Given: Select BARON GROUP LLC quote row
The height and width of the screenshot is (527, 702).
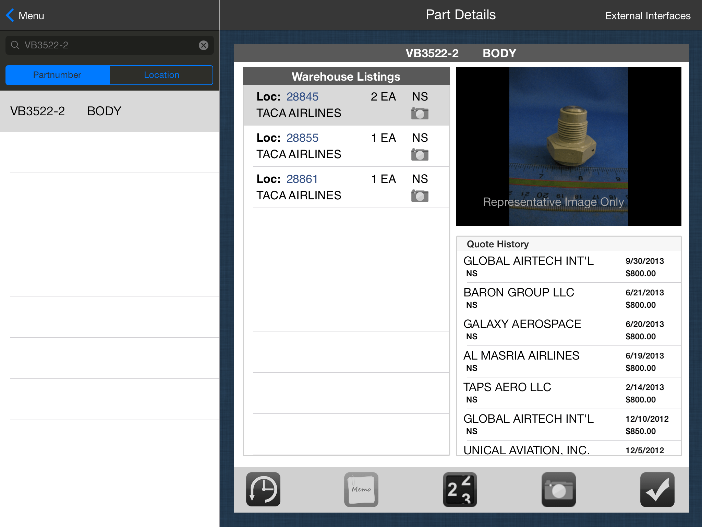Looking at the screenshot, I should pyautogui.click(x=569, y=298).
